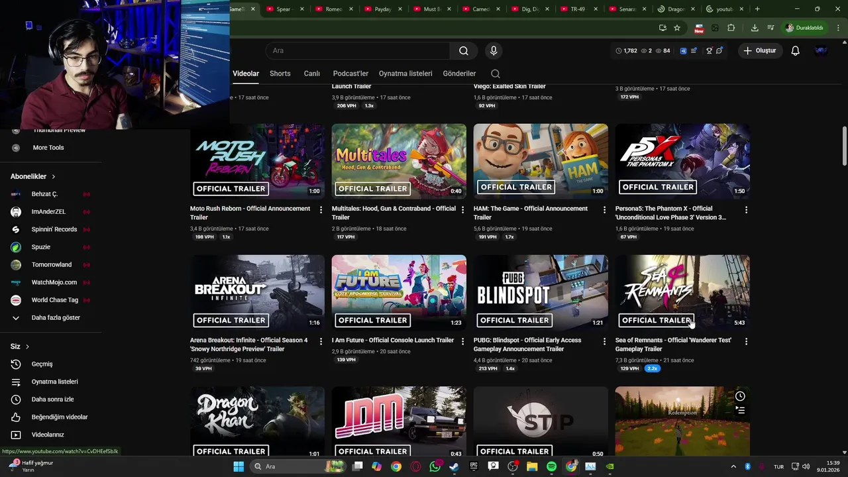Open the Duraklatıldı profile menu in browser

point(804,28)
